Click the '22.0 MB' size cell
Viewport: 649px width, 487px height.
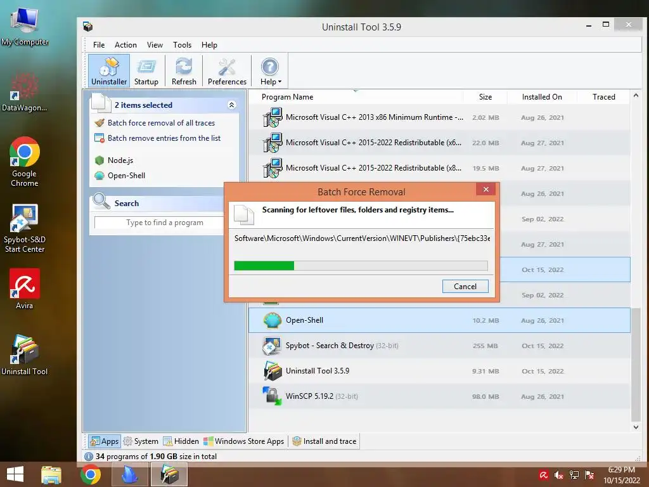[x=485, y=143]
